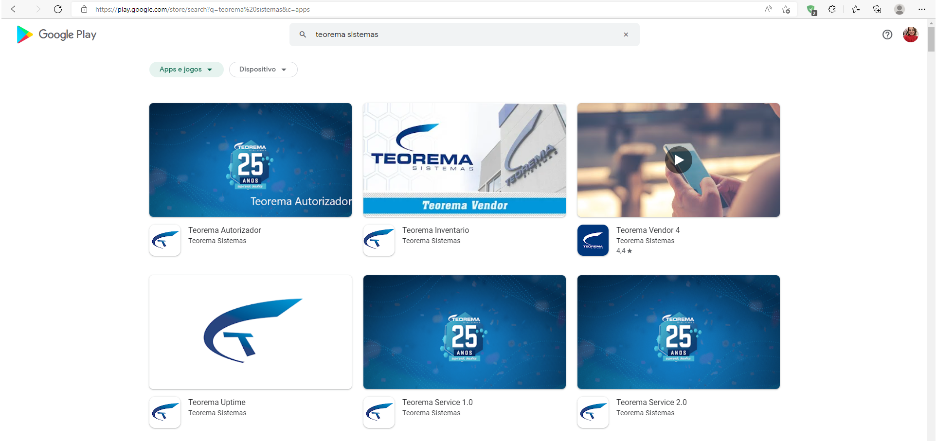The width and height of the screenshot is (936, 441).
Task: Click Teorema Uptime app icon
Action: click(x=165, y=412)
